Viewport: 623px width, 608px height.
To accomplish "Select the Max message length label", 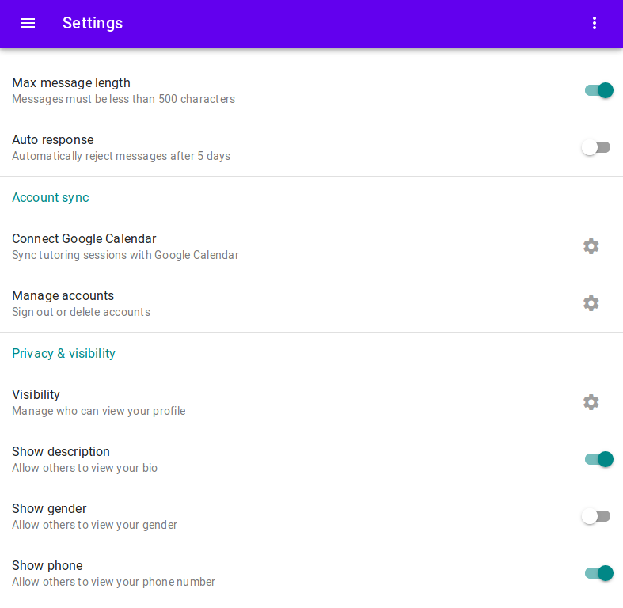I will [x=71, y=82].
